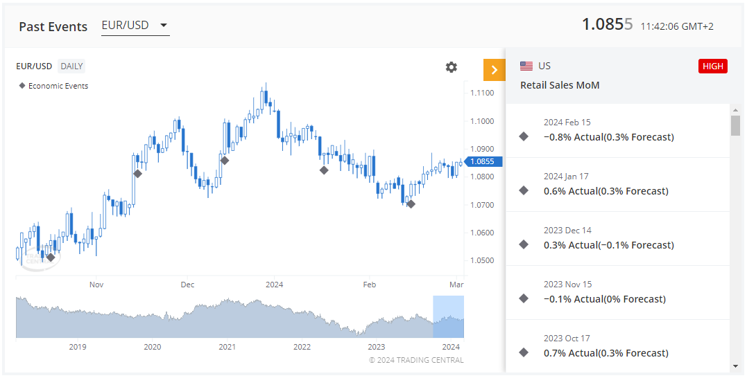The width and height of the screenshot is (747, 378).
Task: Select the 2024 Feb 15 retail sales event
Action: (617, 130)
